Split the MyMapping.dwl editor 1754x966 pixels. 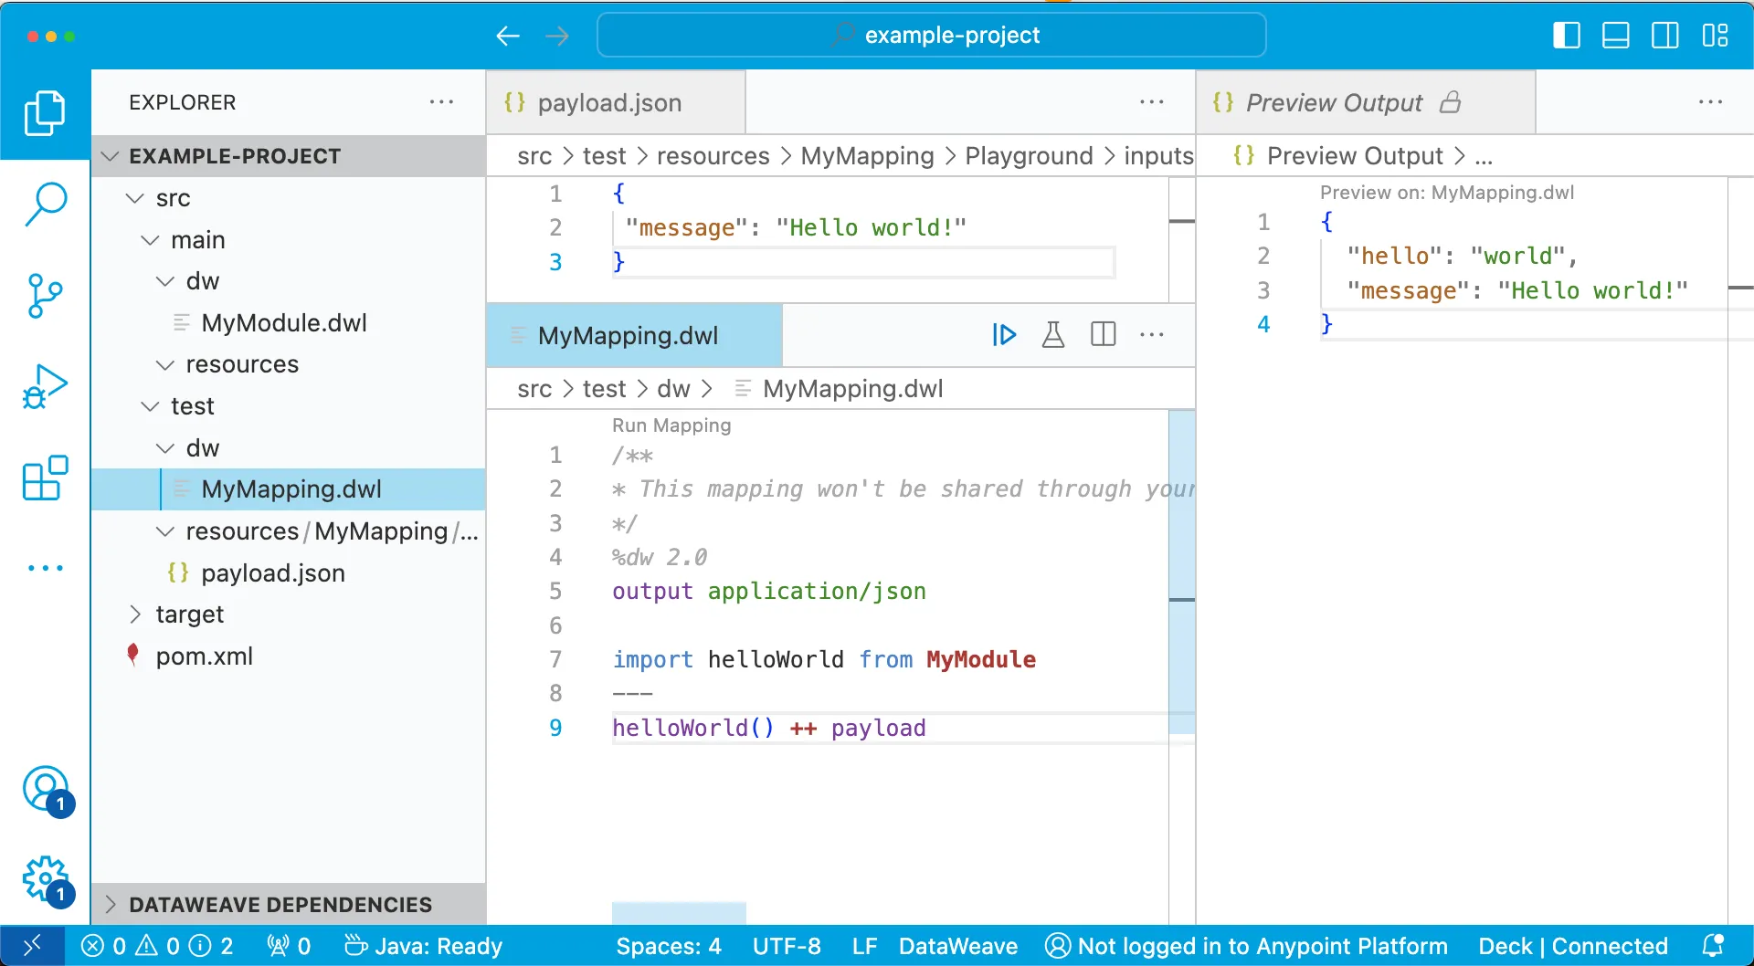[1103, 335]
